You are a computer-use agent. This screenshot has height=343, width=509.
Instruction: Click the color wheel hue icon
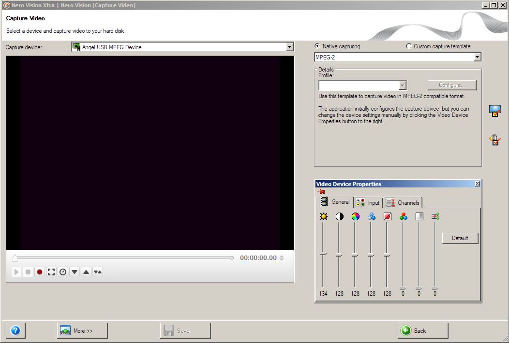pos(356,216)
